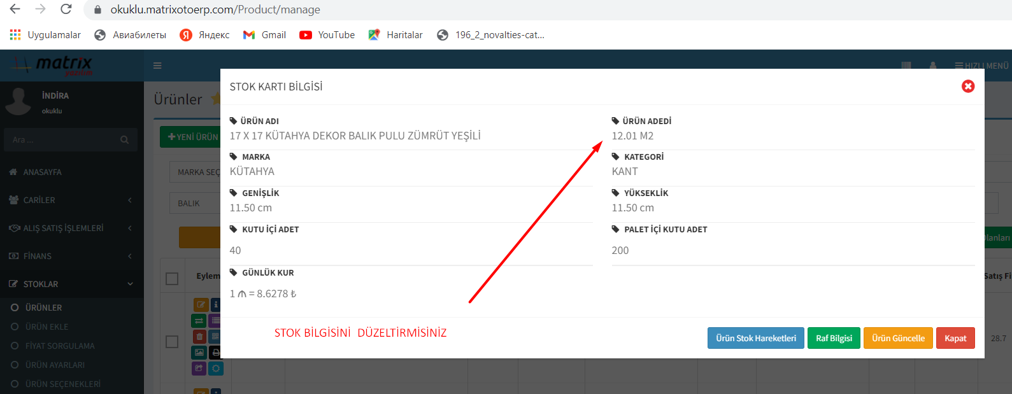Reload the page with browser refresh icon

coord(66,10)
